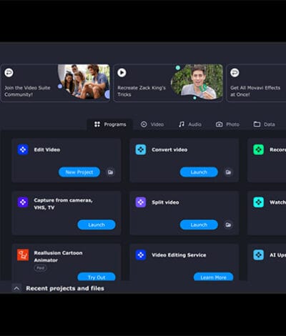
Task: Click the Get All Movavi Effects at Once banner
Action: coord(256,83)
